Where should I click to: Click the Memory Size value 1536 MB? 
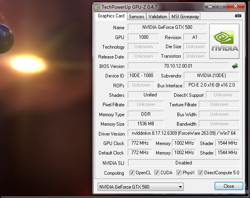(x=146, y=124)
